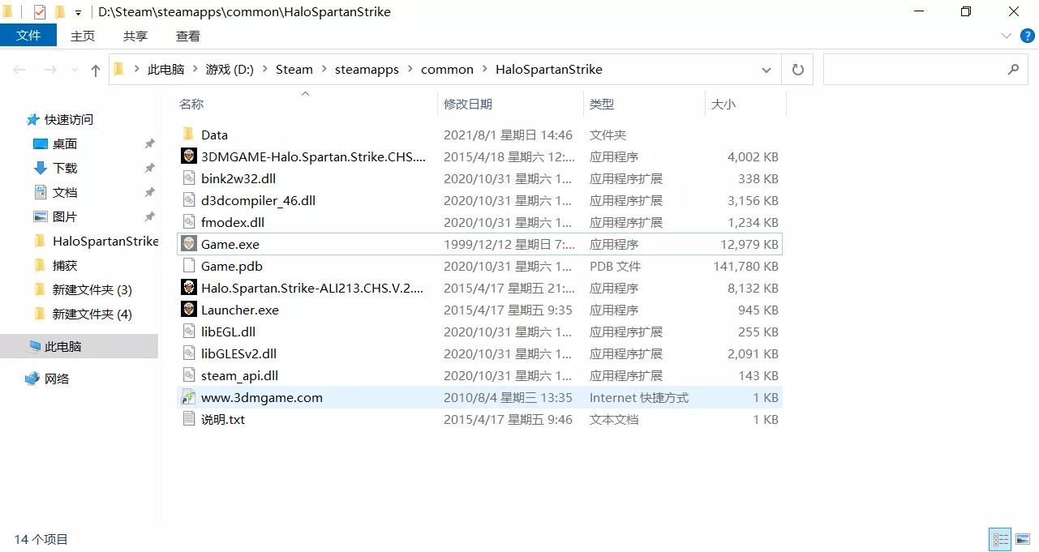Open 新建文件夹 (4) in the navigation pane

pyautogui.click(x=92, y=314)
